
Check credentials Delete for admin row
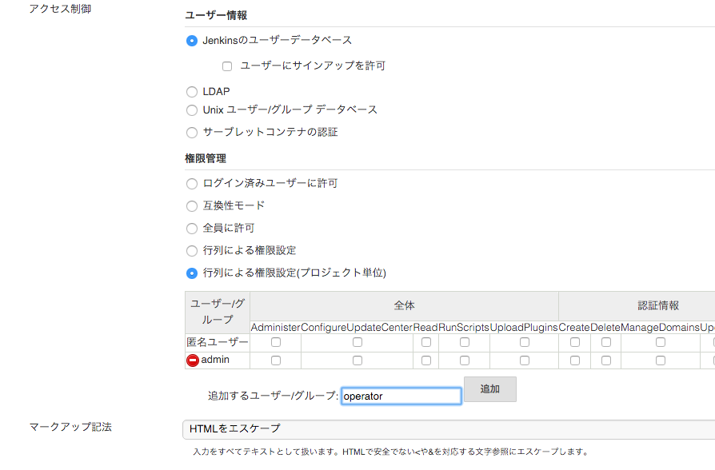[606, 360]
